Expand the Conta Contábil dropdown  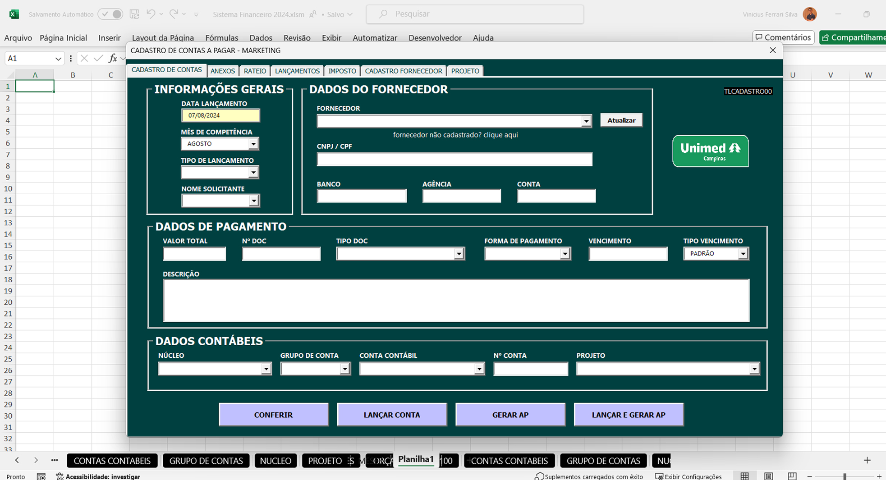(479, 369)
